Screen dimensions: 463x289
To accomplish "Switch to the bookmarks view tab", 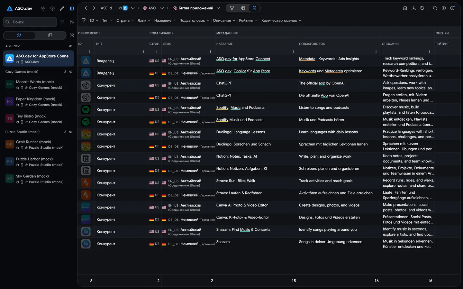I will [50, 35].
